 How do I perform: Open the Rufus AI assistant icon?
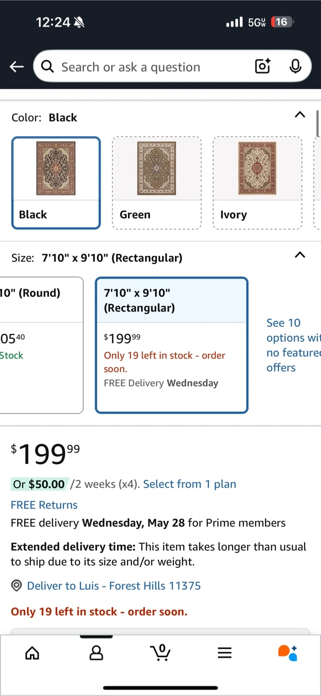coord(288,652)
